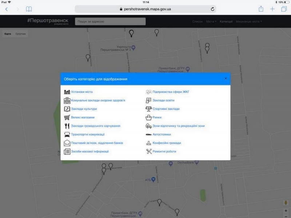Show all tabs icon in Safari
The image size is (291, 218).
click(x=284, y=9)
